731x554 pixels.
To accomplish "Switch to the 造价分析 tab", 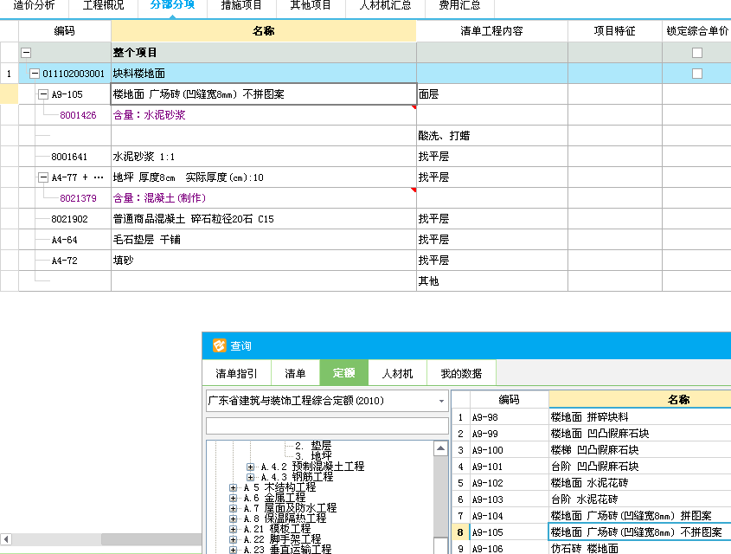I will [34, 5].
